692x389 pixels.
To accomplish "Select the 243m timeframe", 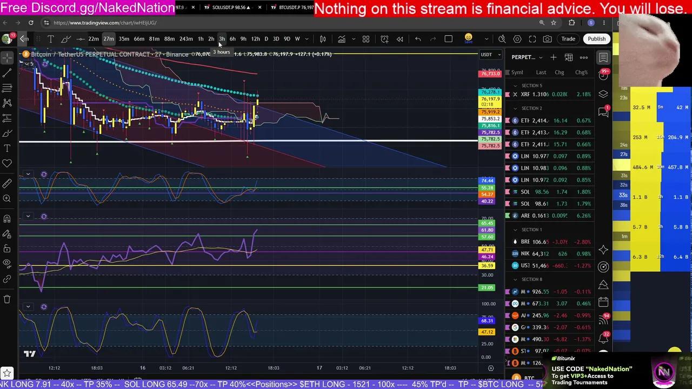I will pos(186,39).
